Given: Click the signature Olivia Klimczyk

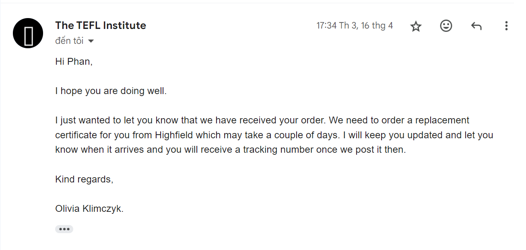Looking at the screenshot, I should [89, 209].
